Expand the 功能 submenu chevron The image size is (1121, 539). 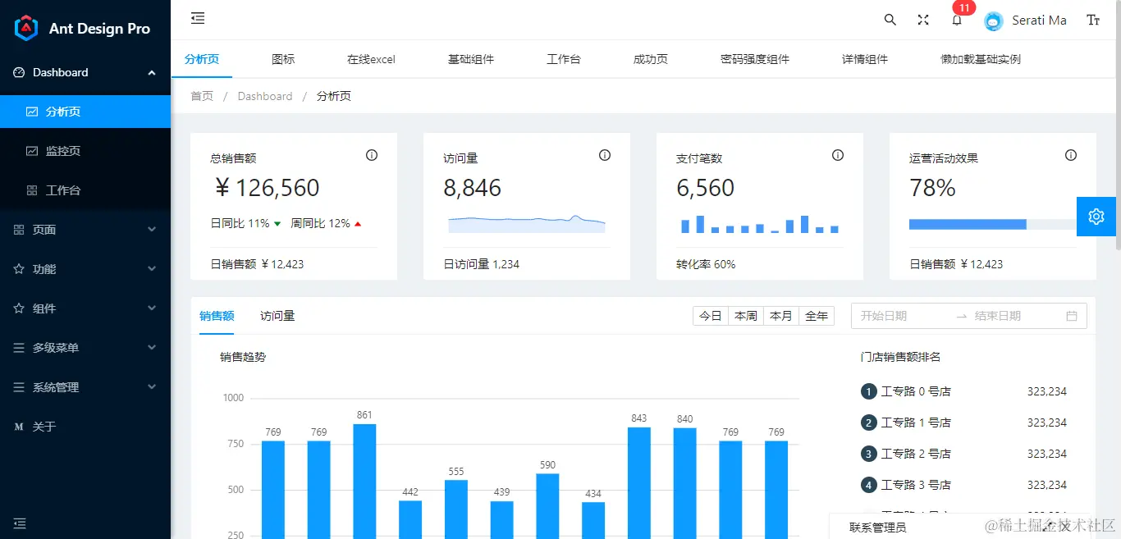152,269
